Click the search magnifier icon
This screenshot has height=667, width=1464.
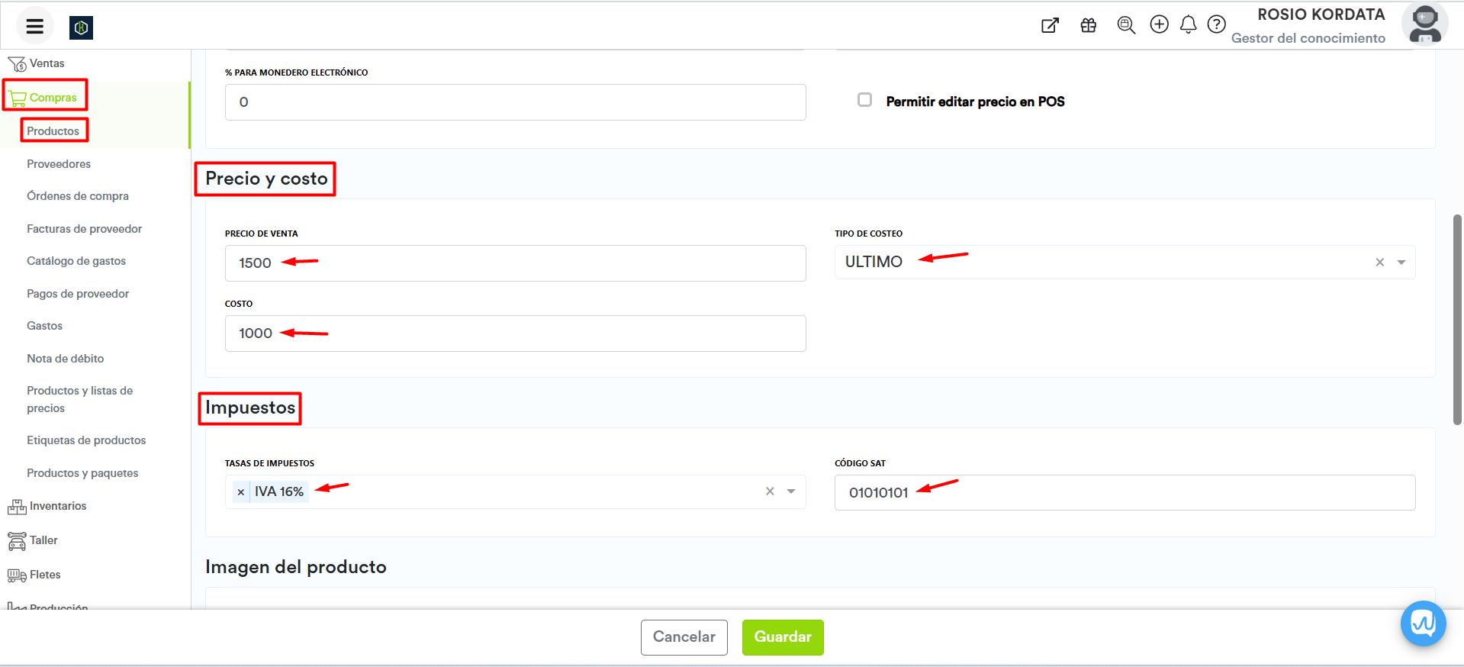(x=1126, y=25)
